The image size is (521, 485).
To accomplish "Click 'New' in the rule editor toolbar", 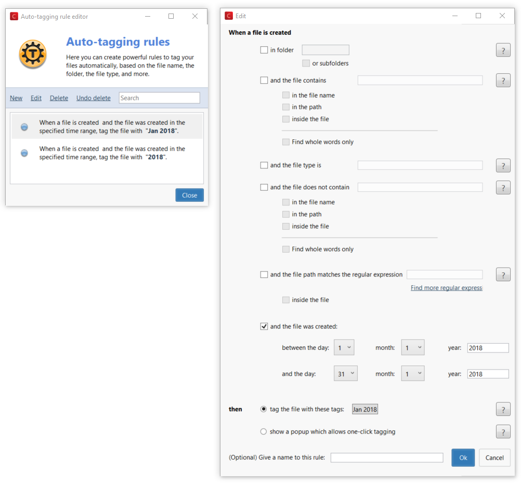I will coord(16,98).
